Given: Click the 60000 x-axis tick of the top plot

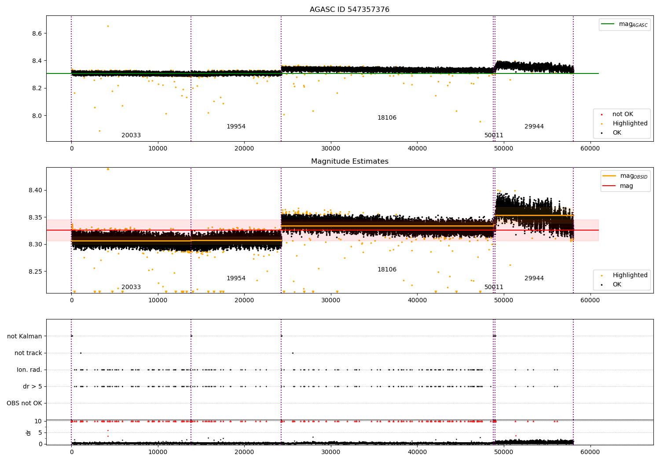Looking at the screenshot, I should click(590, 149).
